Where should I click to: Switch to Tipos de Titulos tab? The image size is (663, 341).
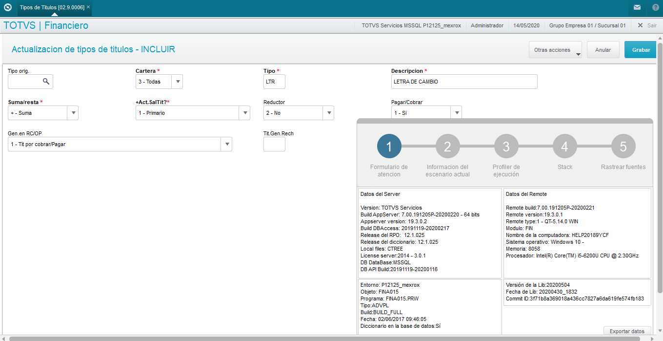tap(52, 7)
